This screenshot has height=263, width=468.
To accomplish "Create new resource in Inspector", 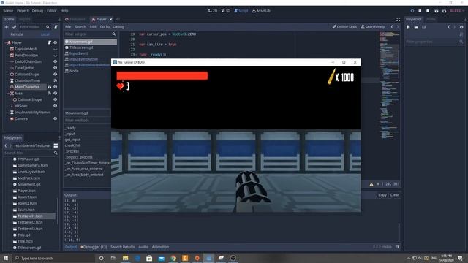I will (408, 27).
